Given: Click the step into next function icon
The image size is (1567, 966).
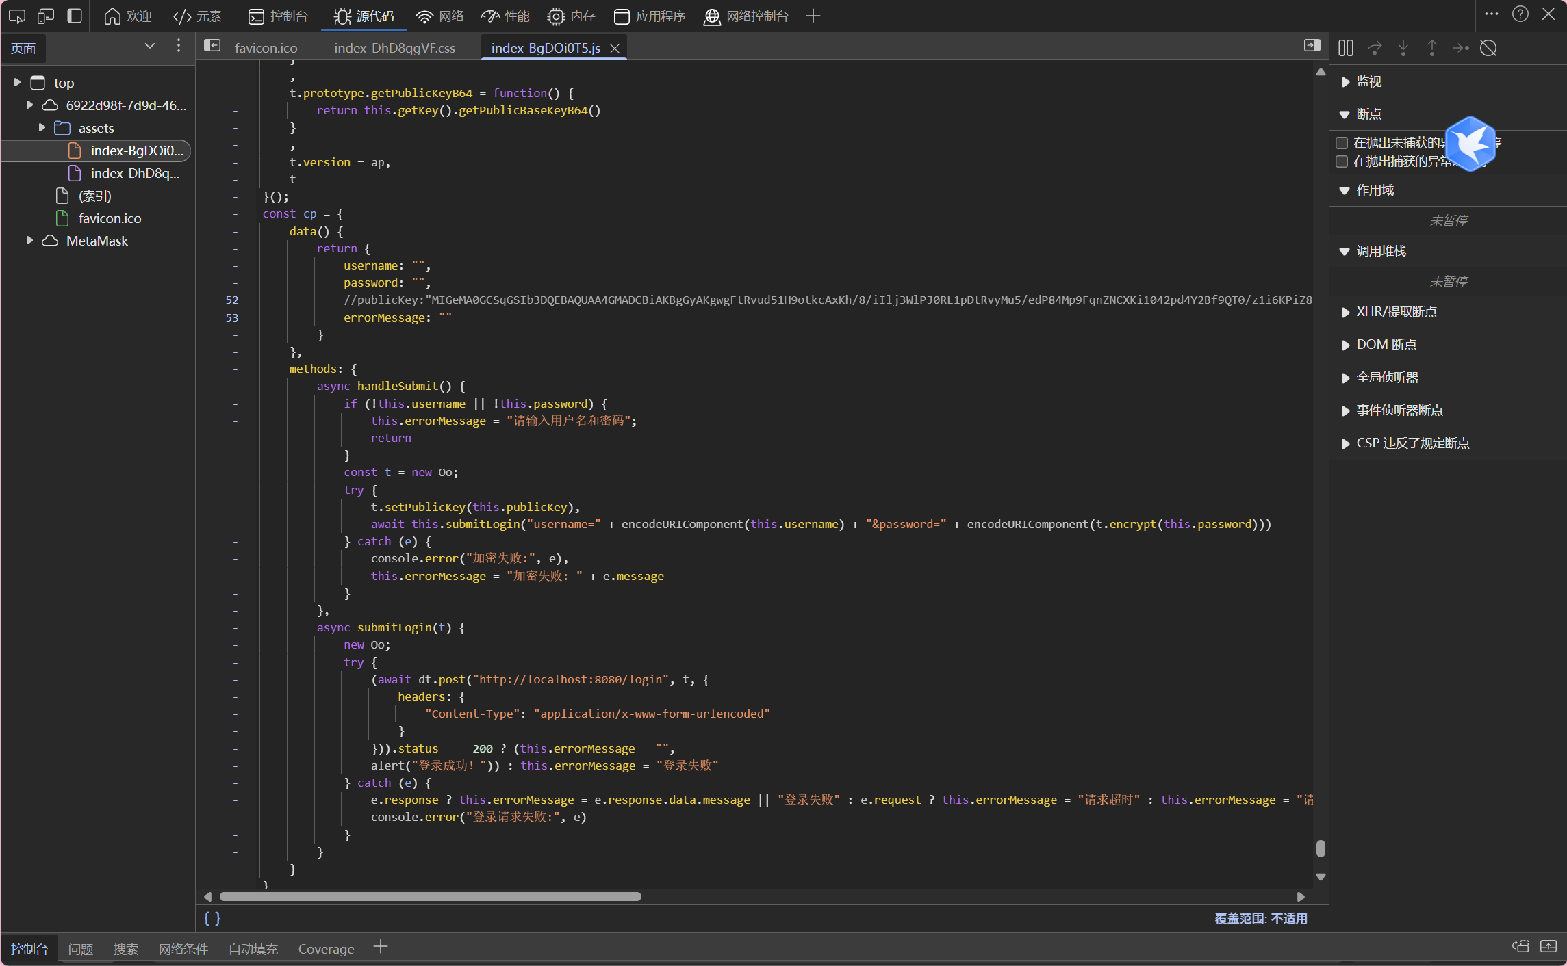Looking at the screenshot, I should [1403, 48].
